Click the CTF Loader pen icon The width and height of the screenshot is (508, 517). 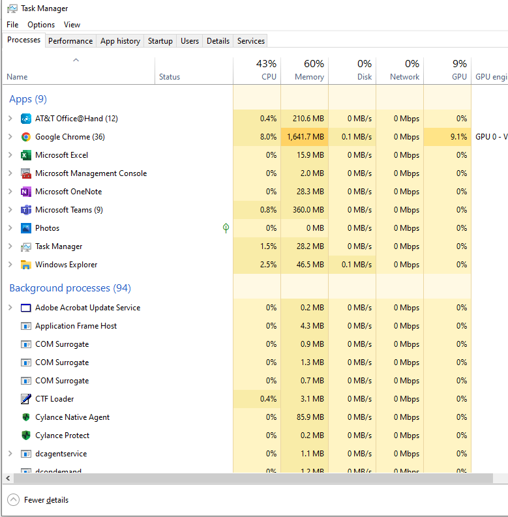(x=25, y=399)
